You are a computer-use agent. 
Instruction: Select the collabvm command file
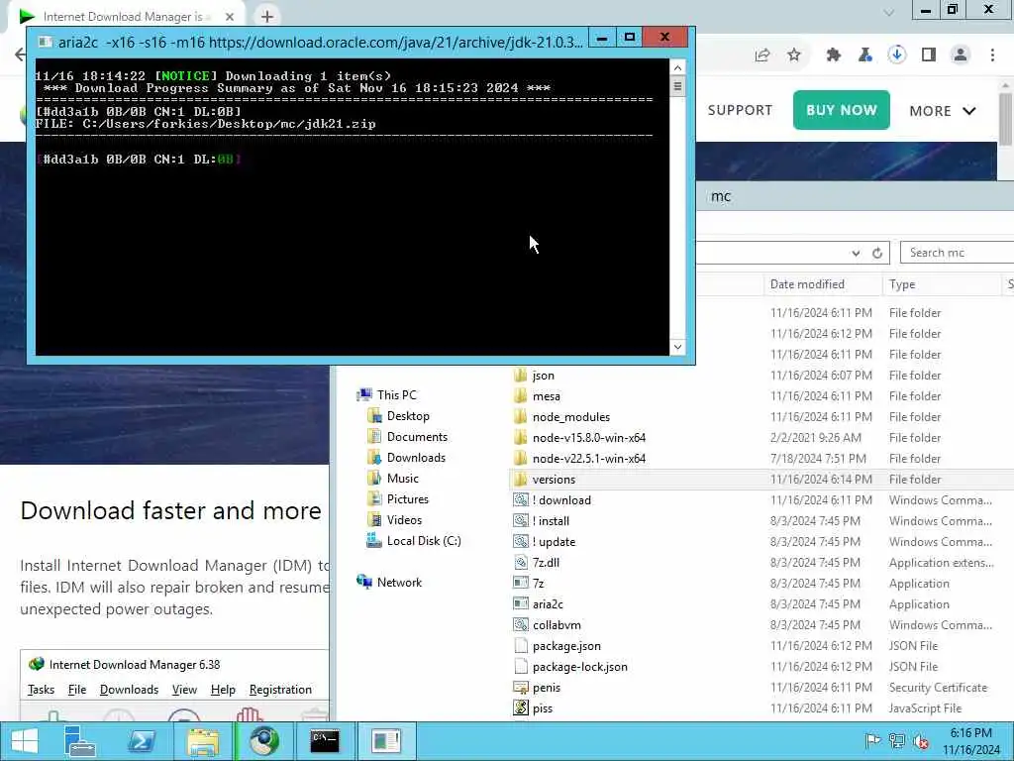pos(557,625)
